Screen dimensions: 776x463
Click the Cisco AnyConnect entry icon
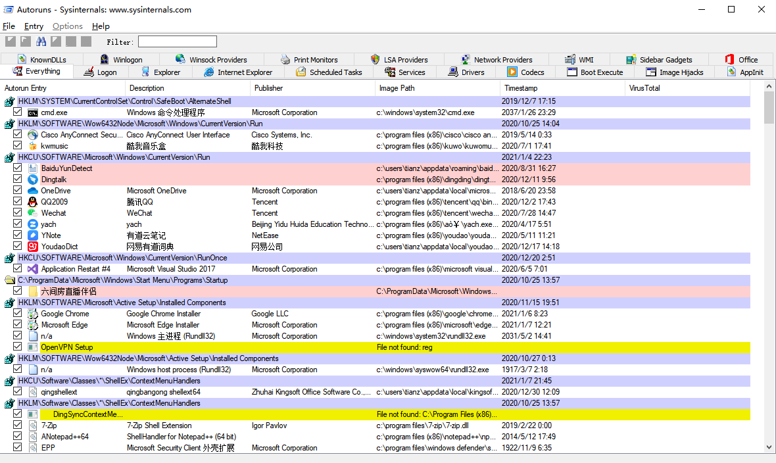(33, 135)
